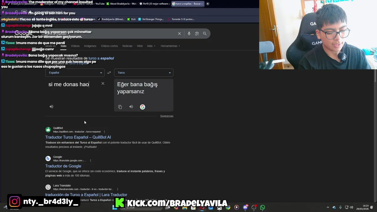
Task: Click the corrected 'turco a español' link
Action: coord(101,58)
